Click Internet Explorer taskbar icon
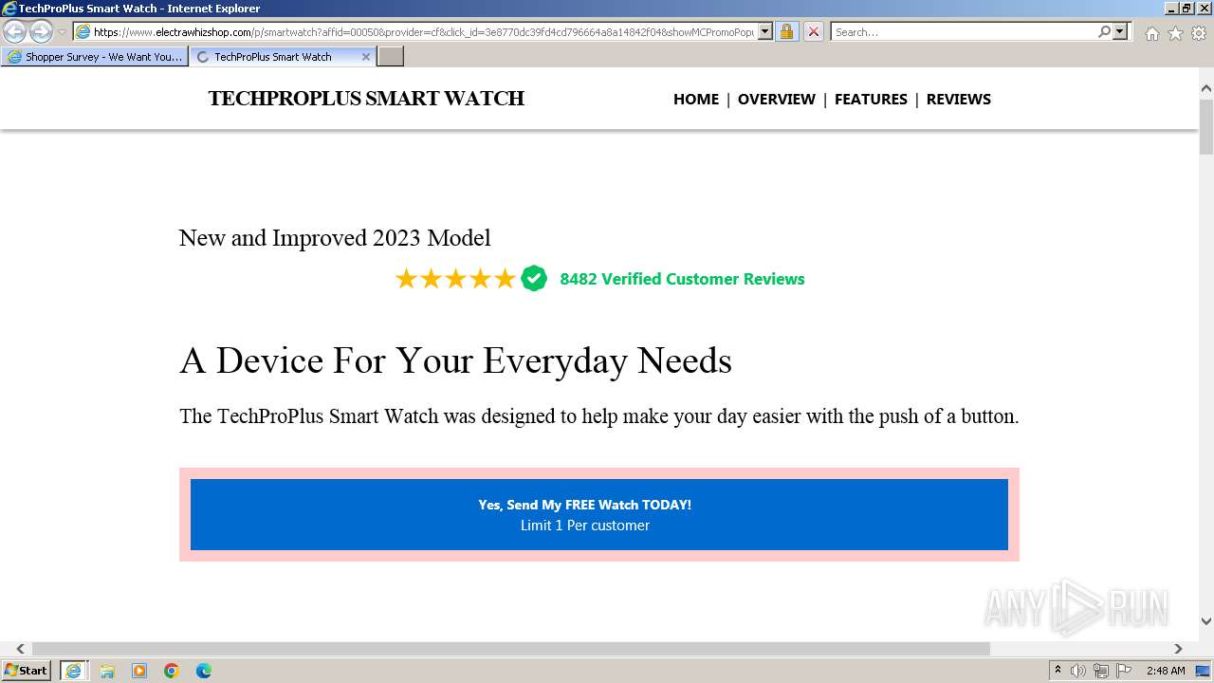1214x683 pixels. [74, 671]
